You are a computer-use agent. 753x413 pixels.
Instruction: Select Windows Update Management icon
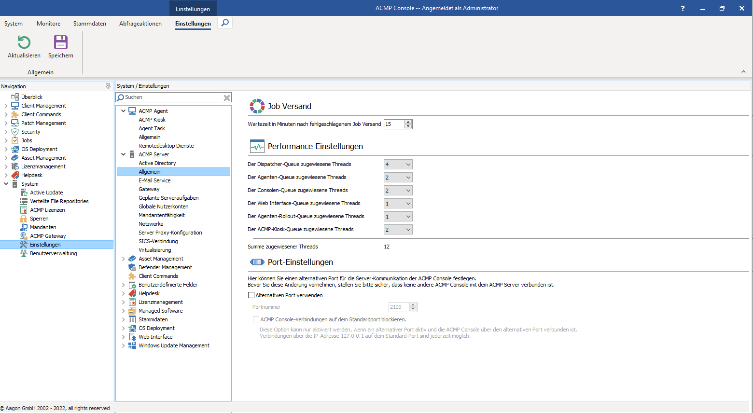coord(132,345)
